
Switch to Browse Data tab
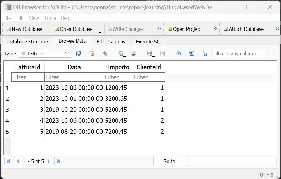[x=72, y=41]
